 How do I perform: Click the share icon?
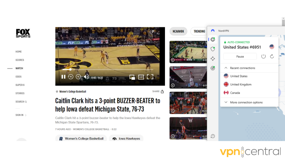click(162, 91)
